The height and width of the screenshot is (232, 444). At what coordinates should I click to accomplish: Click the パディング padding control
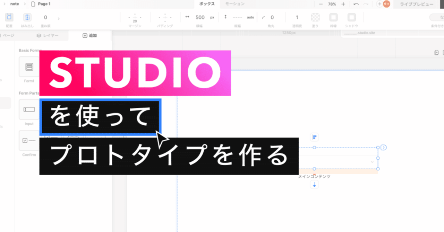coord(165,17)
